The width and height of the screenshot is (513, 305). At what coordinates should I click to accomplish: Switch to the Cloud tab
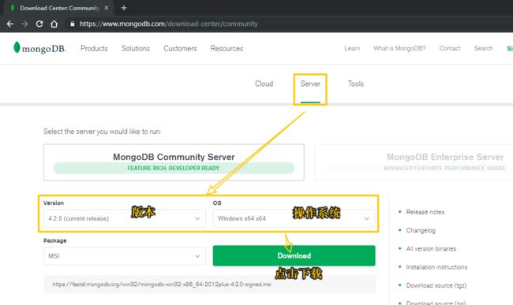point(264,84)
